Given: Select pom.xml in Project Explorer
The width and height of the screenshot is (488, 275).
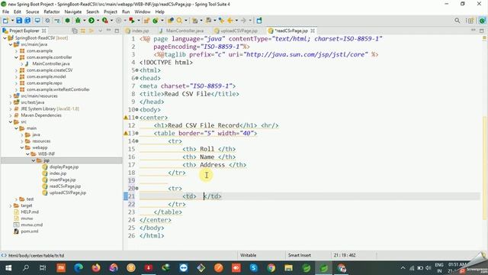Looking at the screenshot, I should coord(30,231).
